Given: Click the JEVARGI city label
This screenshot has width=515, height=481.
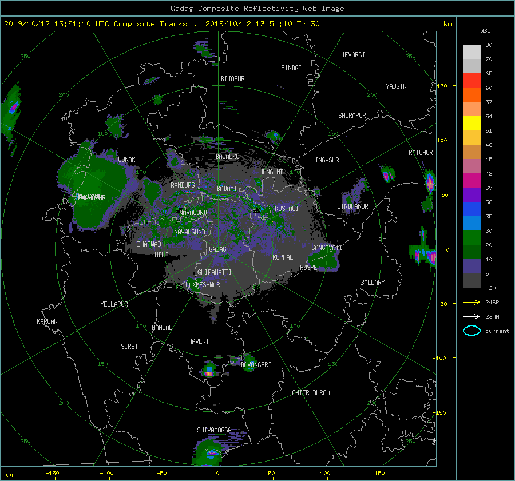Looking at the screenshot, I should (353, 55).
